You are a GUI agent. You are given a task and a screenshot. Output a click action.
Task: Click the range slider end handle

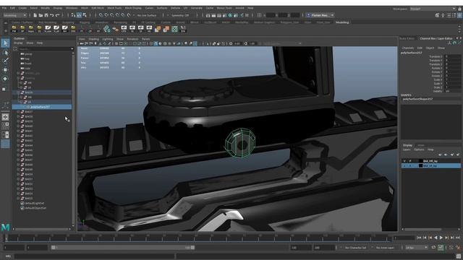point(192,248)
